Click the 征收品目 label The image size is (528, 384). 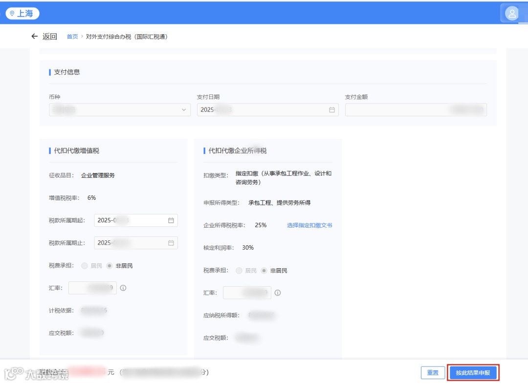click(x=61, y=175)
